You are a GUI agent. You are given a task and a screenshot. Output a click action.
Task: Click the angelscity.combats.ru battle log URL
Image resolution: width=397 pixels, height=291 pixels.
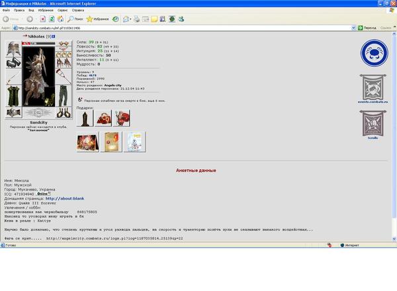[x=114, y=238]
